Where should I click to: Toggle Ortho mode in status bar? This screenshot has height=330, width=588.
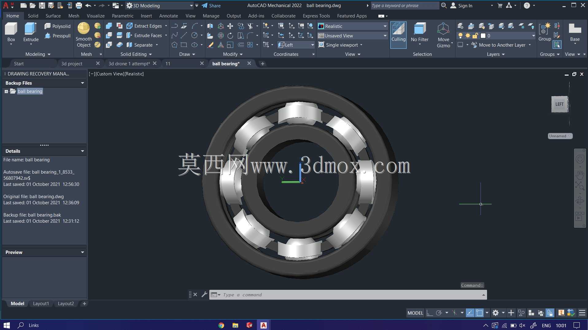click(x=430, y=313)
